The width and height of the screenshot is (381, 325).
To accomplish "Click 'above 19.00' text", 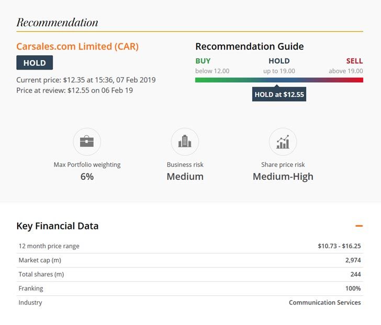I will tap(346, 71).
